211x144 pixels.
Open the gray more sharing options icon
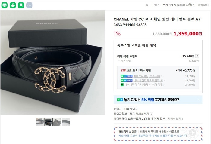(x=29, y=5)
